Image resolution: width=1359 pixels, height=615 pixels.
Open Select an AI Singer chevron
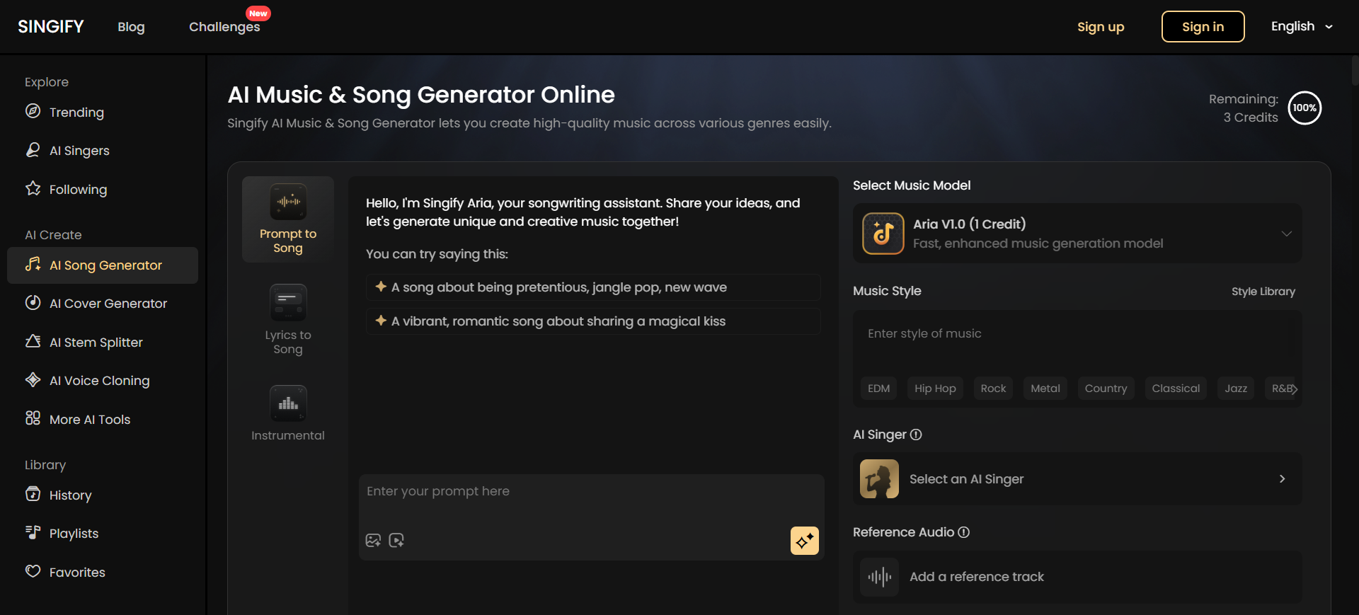coord(1283,479)
